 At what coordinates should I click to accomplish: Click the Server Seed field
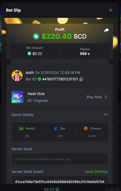60,159
